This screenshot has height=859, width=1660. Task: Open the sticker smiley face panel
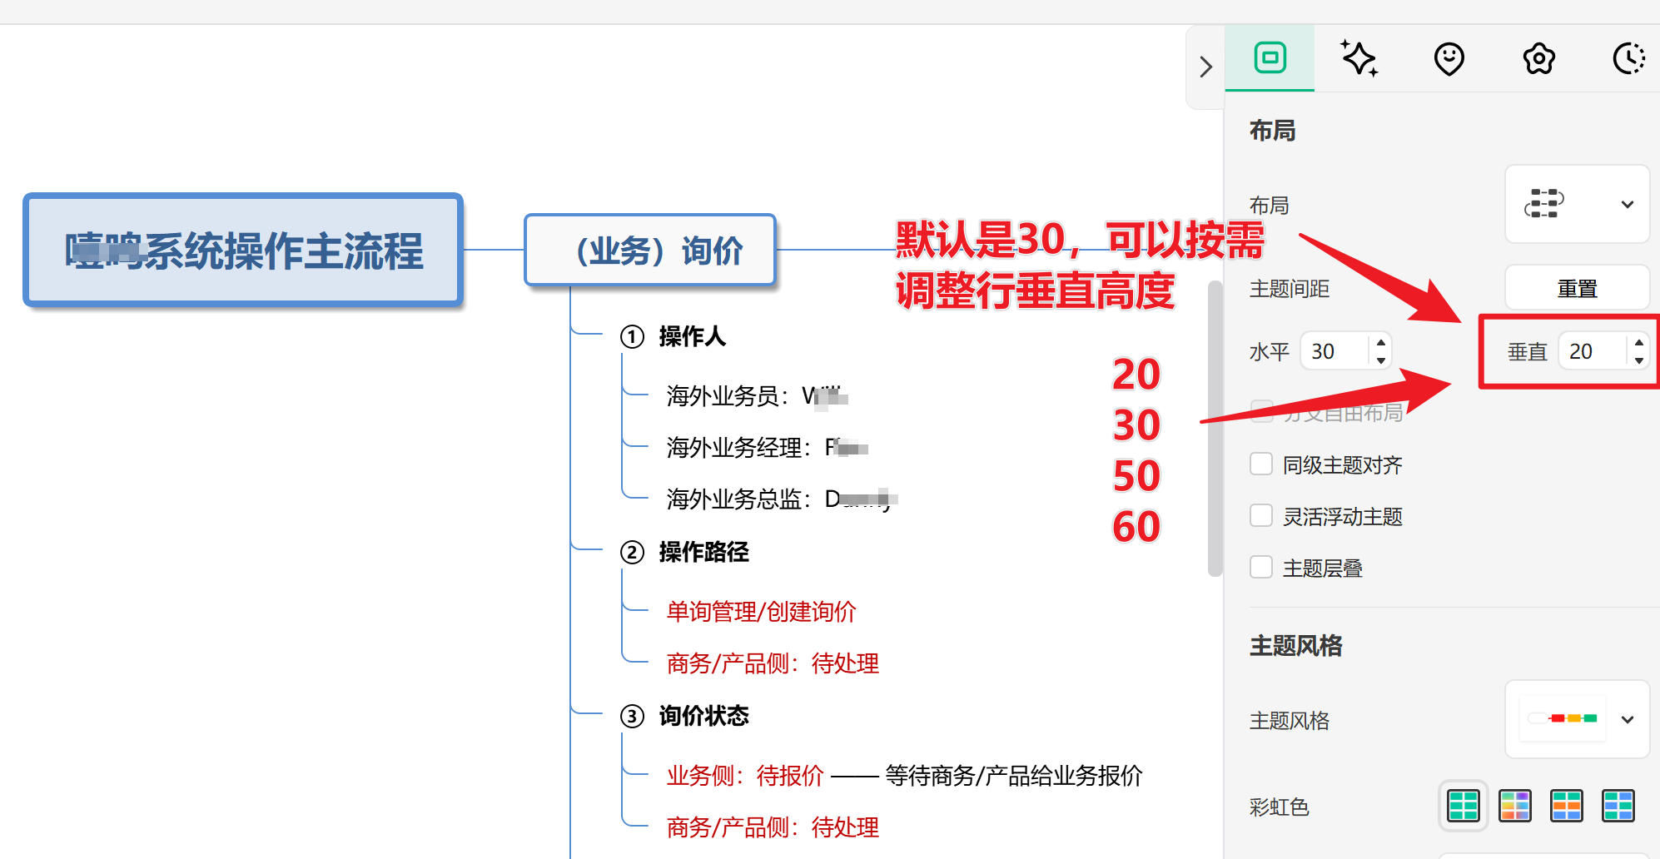(1449, 58)
